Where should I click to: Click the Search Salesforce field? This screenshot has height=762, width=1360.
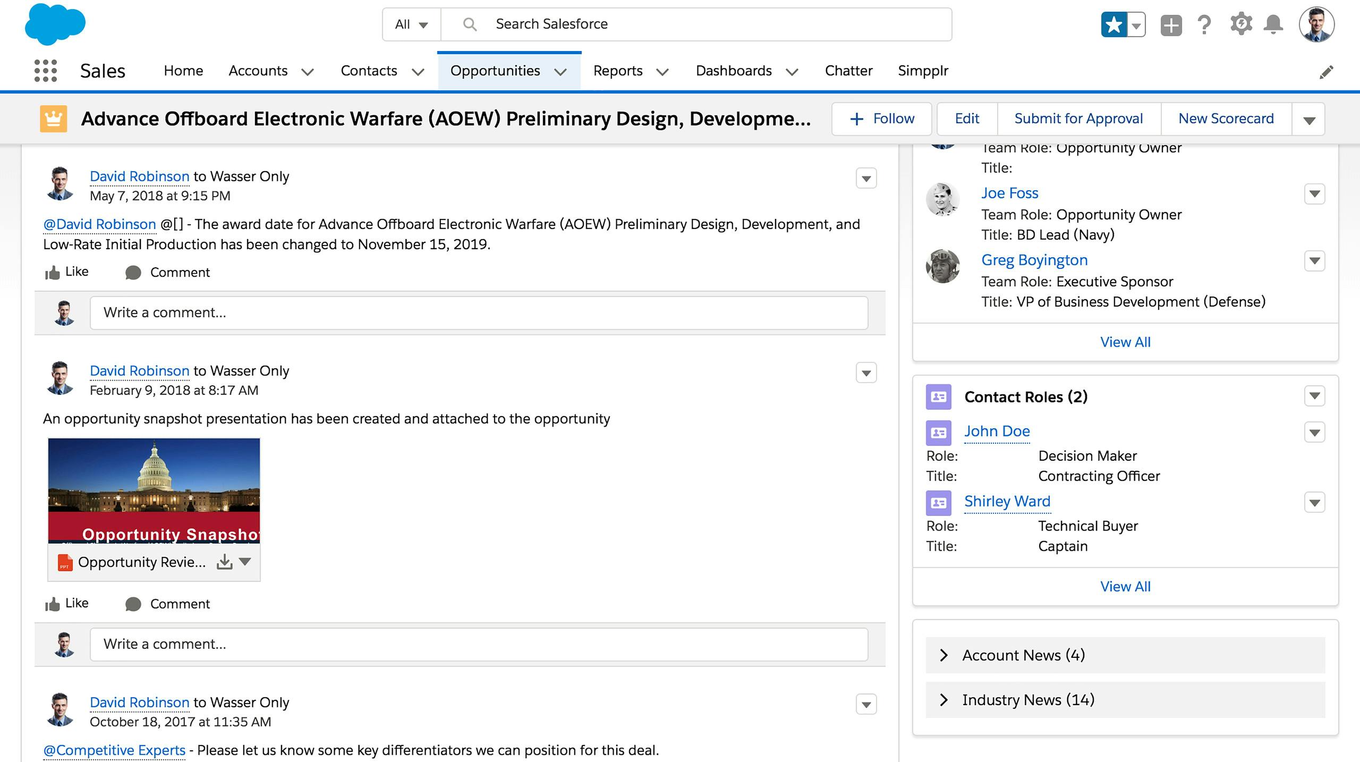click(x=696, y=24)
